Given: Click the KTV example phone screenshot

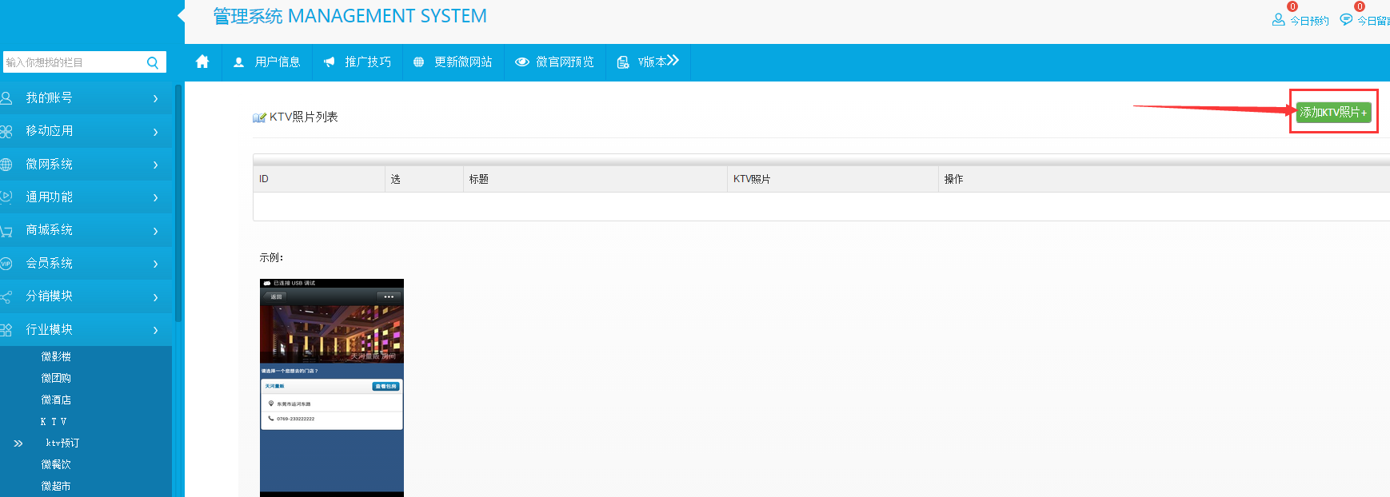Looking at the screenshot, I should tap(331, 388).
